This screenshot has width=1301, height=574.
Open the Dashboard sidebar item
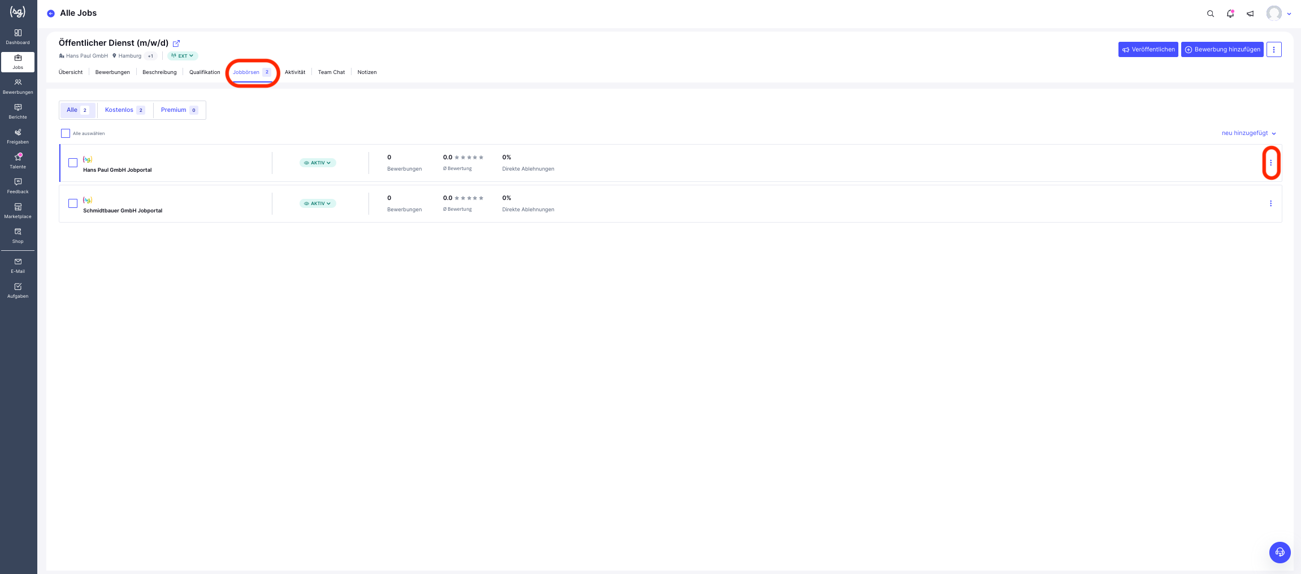(18, 37)
